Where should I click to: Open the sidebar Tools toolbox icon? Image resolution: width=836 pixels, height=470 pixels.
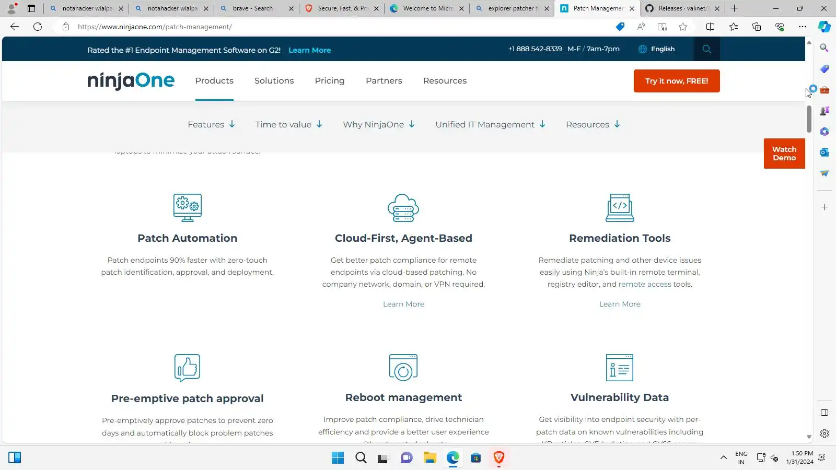pyautogui.click(x=825, y=90)
